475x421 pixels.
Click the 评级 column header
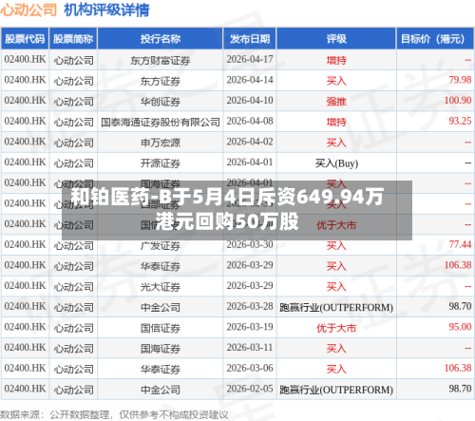[x=336, y=39]
